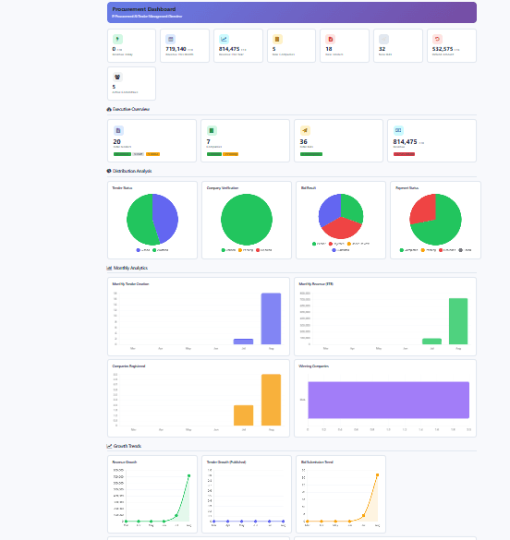
Task: Click the 719,140 revenue value
Action: [x=176, y=49]
